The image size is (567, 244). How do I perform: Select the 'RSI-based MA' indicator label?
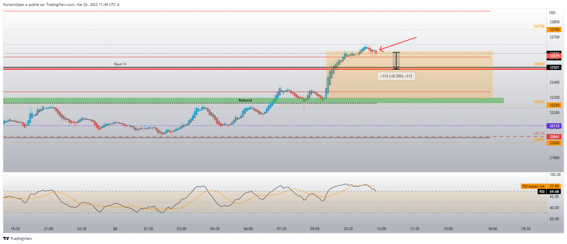533,186
